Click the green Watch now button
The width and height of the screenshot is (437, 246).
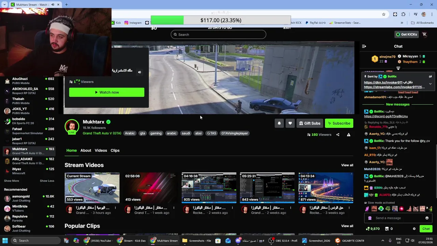pyautogui.click(x=107, y=92)
